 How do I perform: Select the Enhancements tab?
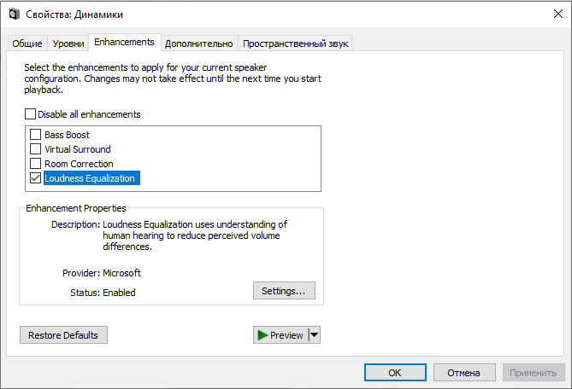pyautogui.click(x=124, y=42)
